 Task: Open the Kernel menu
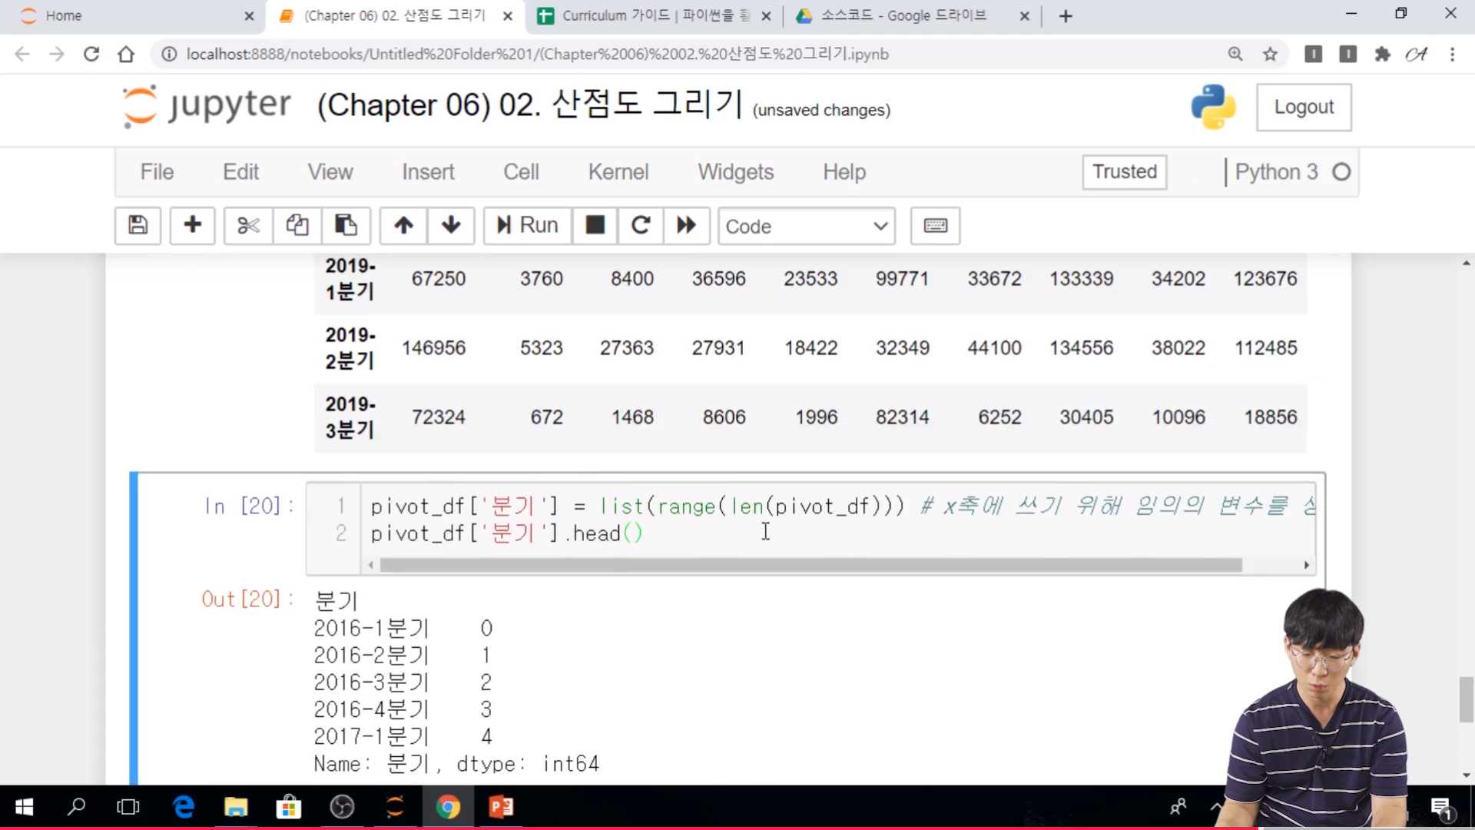pyautogui.click(x=618, y=171)
